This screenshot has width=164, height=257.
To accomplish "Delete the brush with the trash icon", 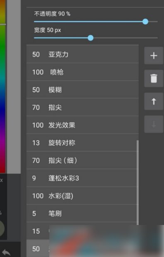I will [154, 78].
